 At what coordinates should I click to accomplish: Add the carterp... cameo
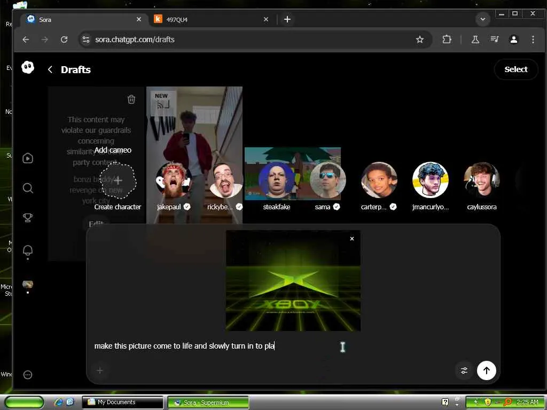point(379,180)
